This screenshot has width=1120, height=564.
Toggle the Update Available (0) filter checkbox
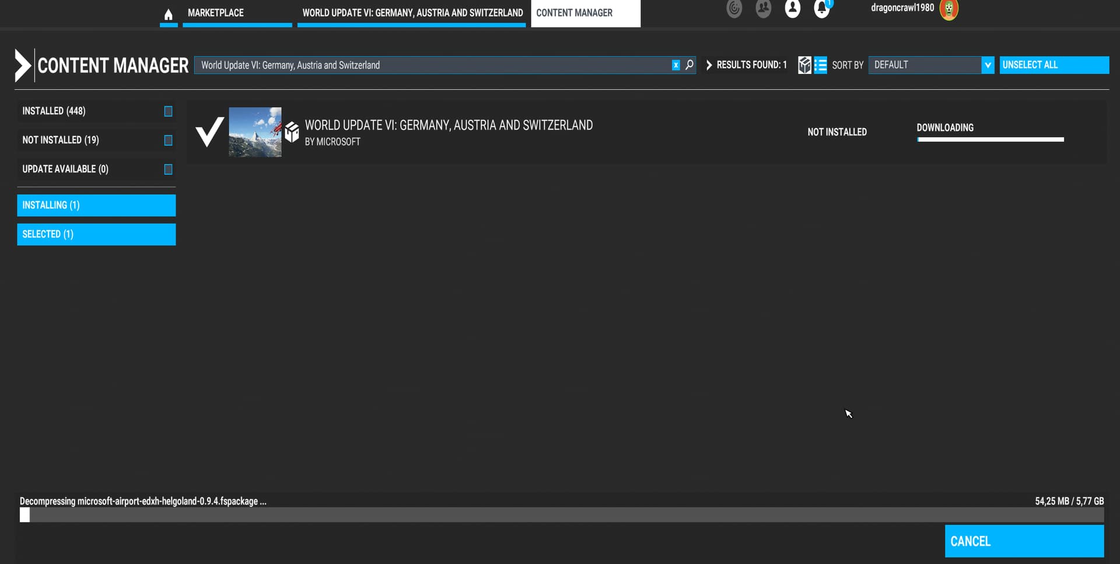click(x=168, y=170)
